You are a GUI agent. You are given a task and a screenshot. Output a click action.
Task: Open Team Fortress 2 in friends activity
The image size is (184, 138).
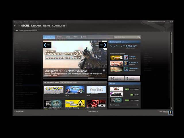[x=116, y=63]
